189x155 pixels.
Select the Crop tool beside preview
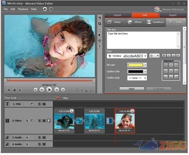[x=100, y=24]
